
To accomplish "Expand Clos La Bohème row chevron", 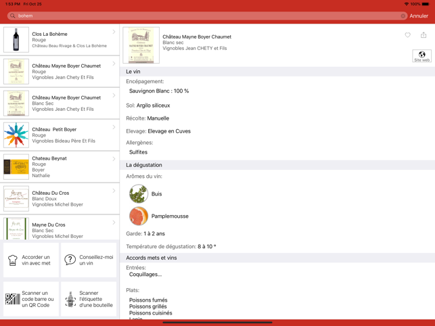I will pos(114,32).
